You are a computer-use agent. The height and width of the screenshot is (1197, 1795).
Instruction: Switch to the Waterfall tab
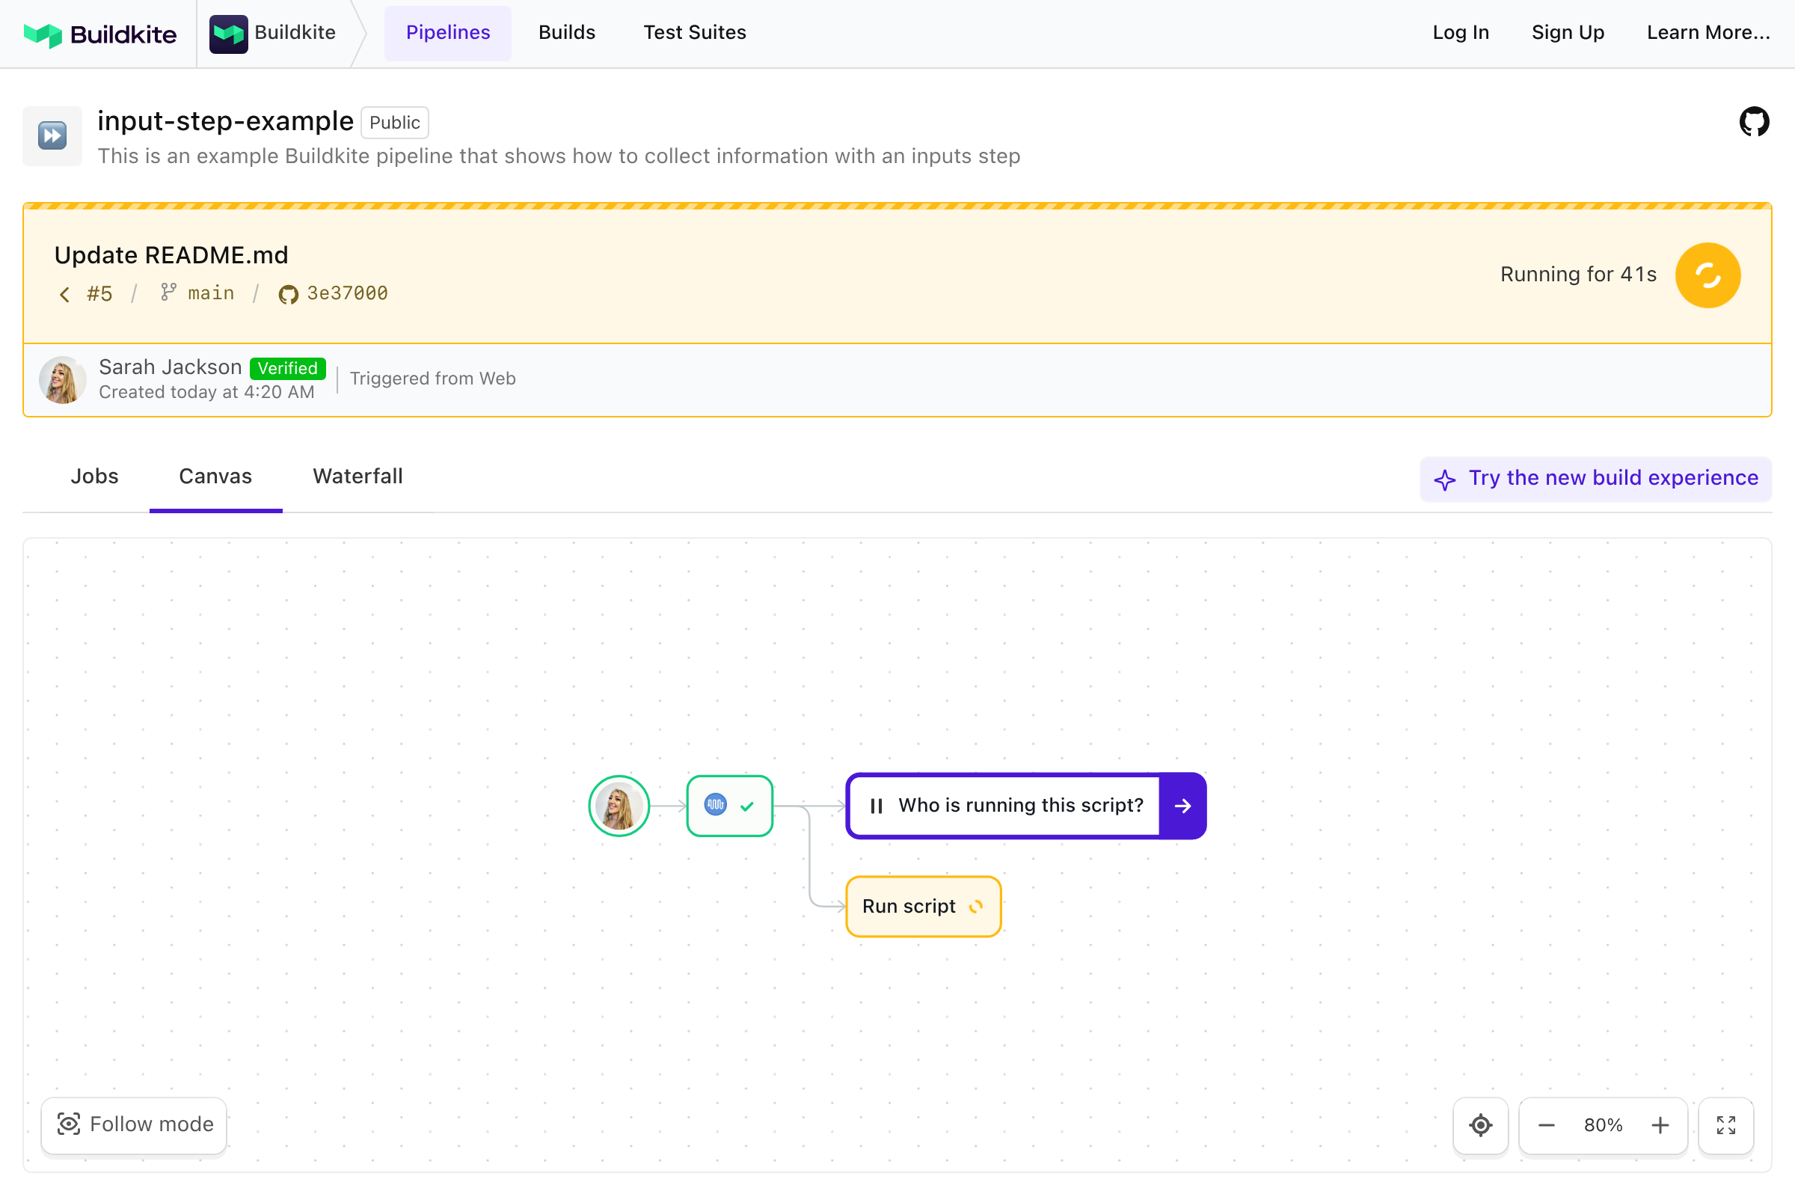click(x=358, y=477)
